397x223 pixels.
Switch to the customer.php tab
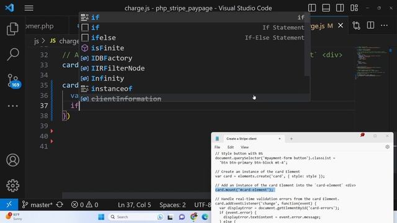pos(39,26)
